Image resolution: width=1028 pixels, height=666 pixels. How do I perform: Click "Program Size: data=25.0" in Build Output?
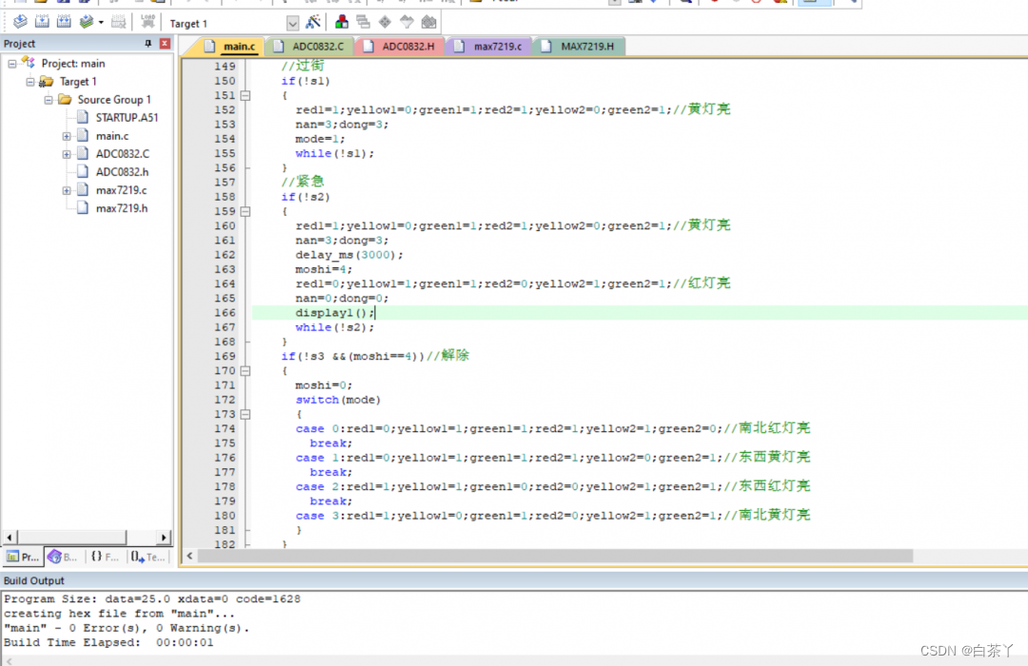pos(88,599)
